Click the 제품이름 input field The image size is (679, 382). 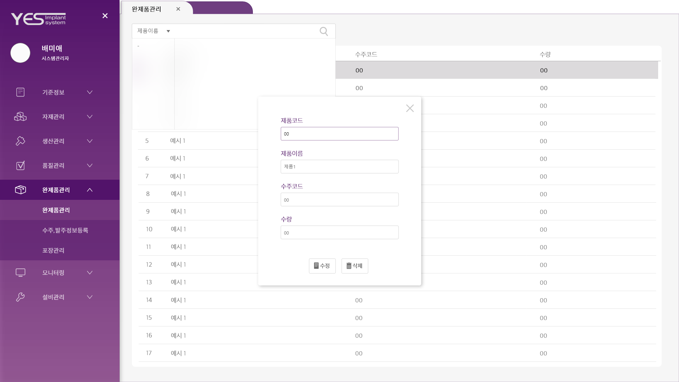tap(339, 167)
